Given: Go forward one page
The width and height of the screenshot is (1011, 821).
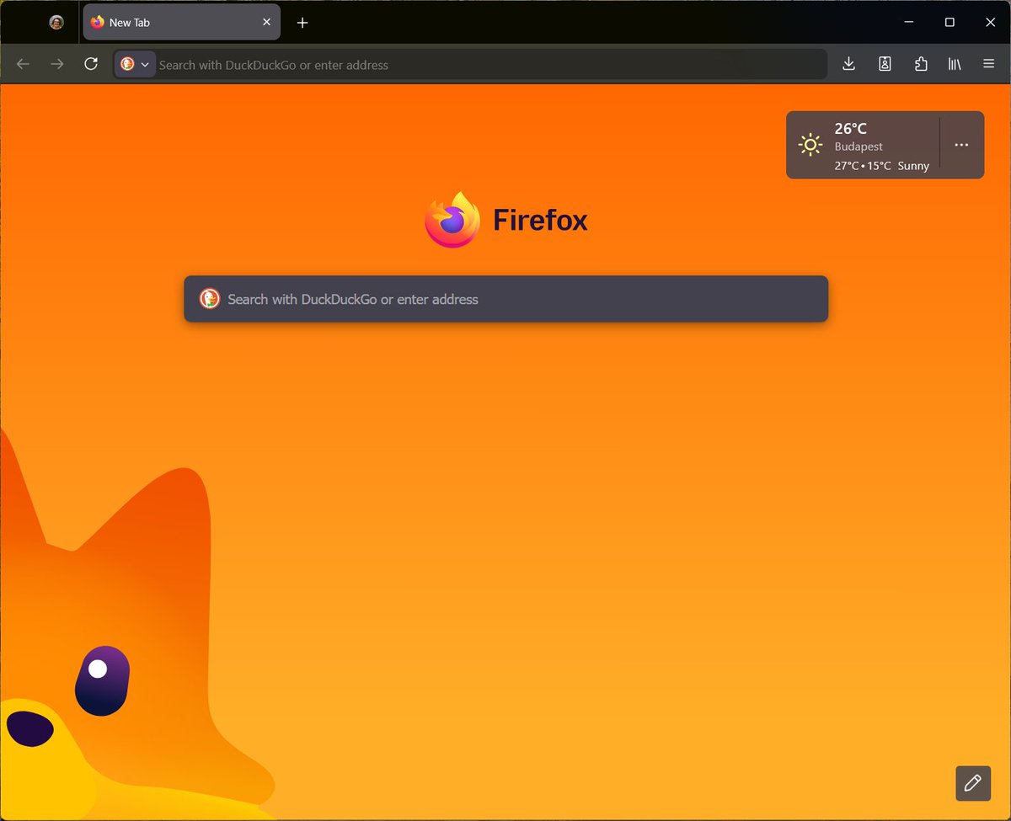Looking at the screenshot, I should (56, 64).
